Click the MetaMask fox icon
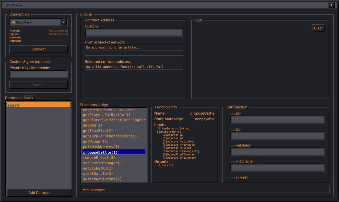339x202 pixels. [x=13, y=22]
